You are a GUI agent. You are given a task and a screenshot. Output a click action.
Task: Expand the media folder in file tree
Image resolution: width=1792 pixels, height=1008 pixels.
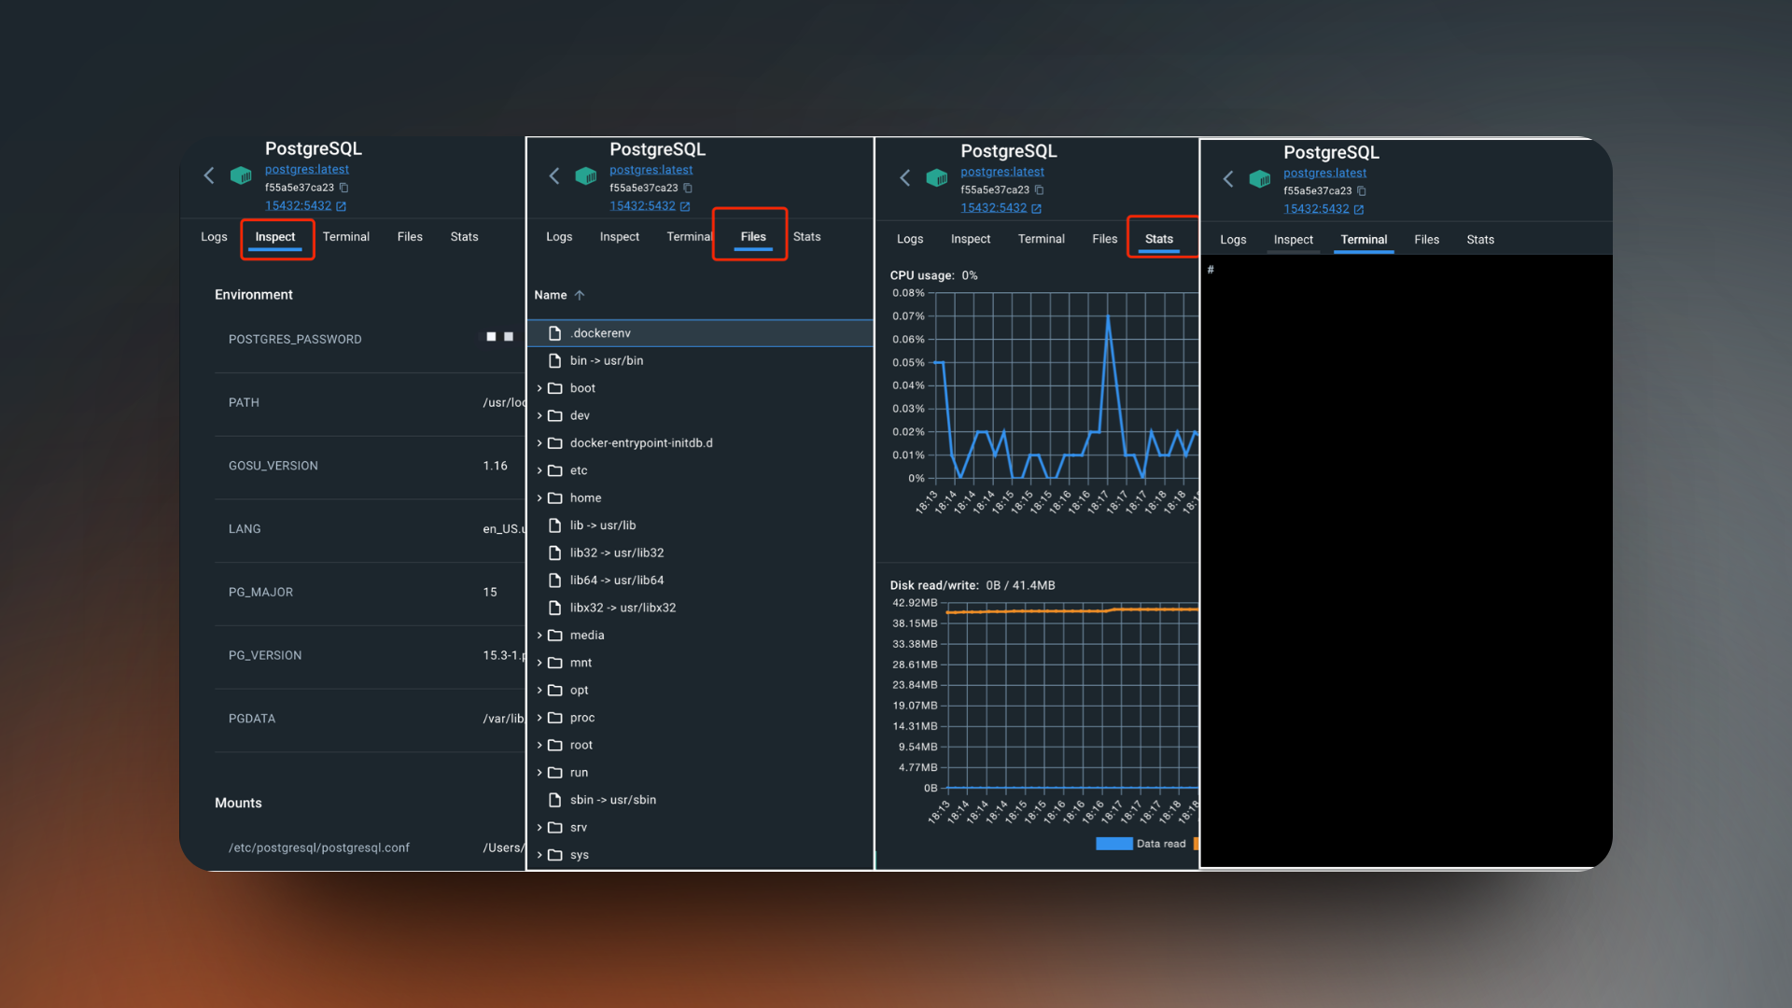pyautogui.click(x=539, y=636)
